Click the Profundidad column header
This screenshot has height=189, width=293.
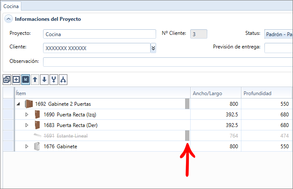coord(267,93)
